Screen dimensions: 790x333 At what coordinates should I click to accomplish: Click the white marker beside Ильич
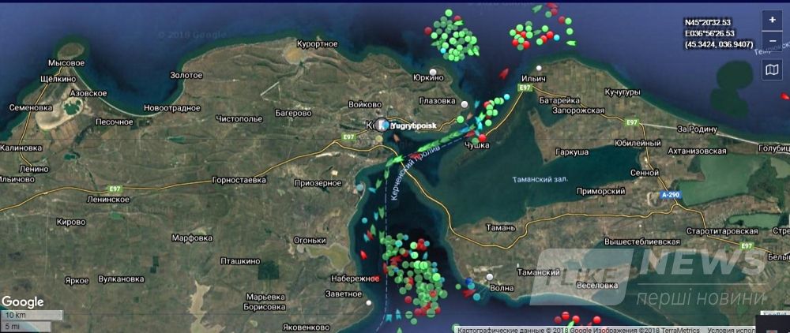tap(539, 69)
